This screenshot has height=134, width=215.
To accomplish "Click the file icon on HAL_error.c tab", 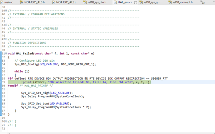I will [115, 2].
